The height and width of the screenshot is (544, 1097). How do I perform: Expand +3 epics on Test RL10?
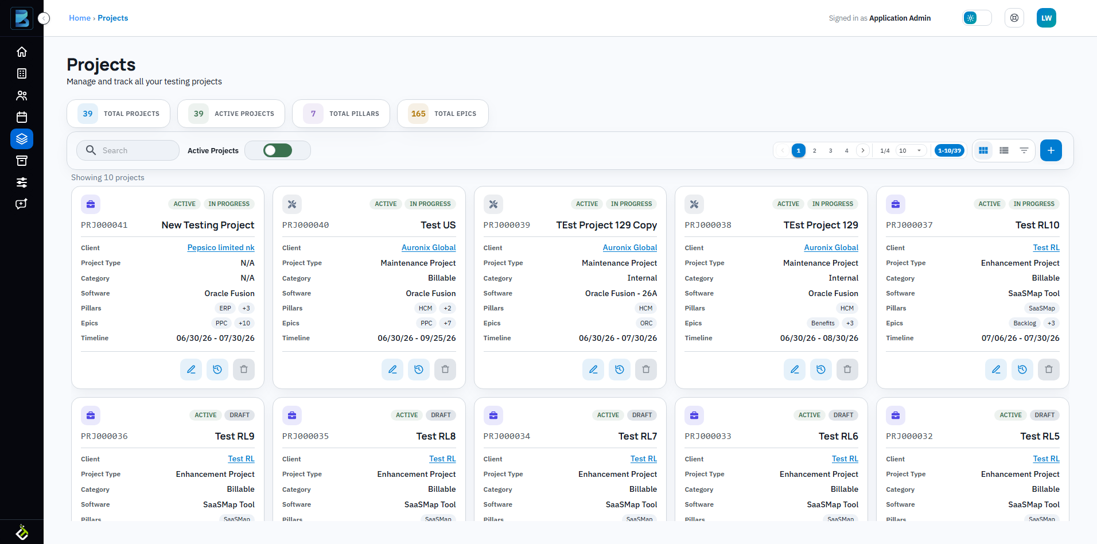[x=1051, y=323]
